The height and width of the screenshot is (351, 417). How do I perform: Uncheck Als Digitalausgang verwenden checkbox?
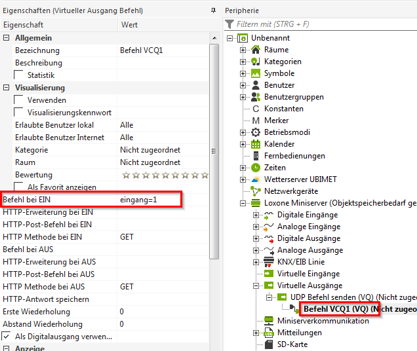tap(7, 337)
